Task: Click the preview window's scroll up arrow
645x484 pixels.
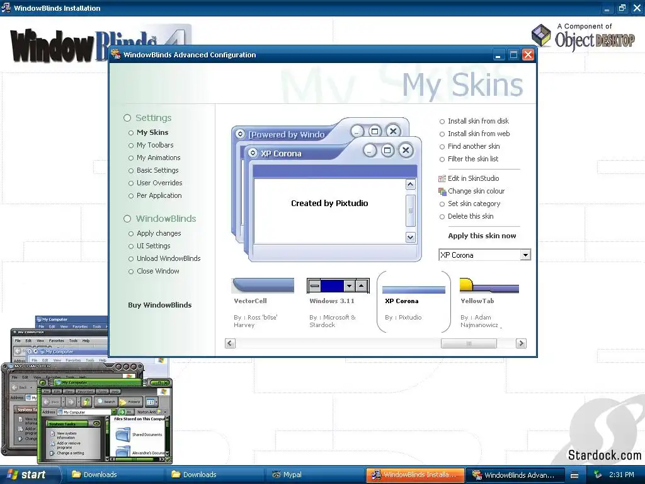Action: click(x=410, y=185)
